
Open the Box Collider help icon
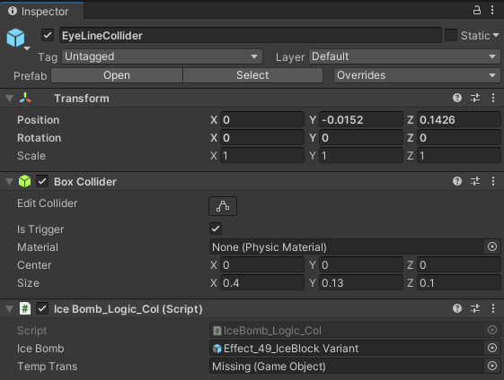point(457,181)
